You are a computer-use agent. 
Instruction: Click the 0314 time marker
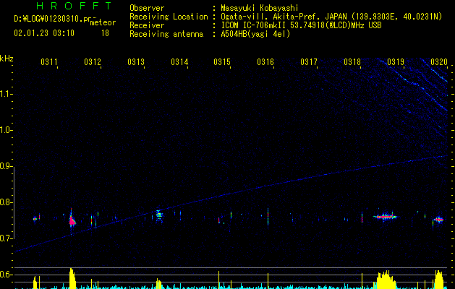(179, 62)
